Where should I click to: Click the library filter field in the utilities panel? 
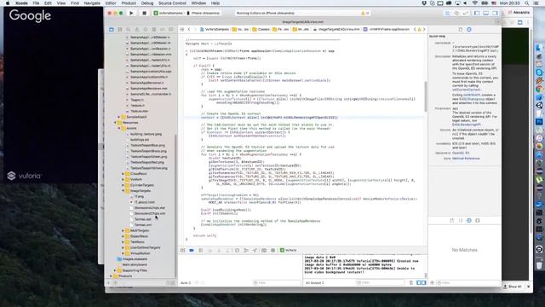[x=468, y=283]
